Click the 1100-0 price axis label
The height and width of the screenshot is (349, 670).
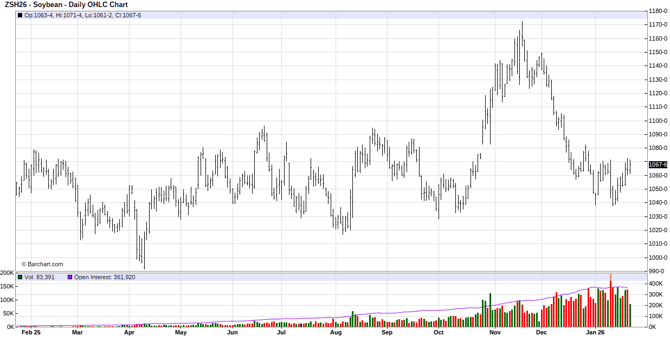pos(658,121)
